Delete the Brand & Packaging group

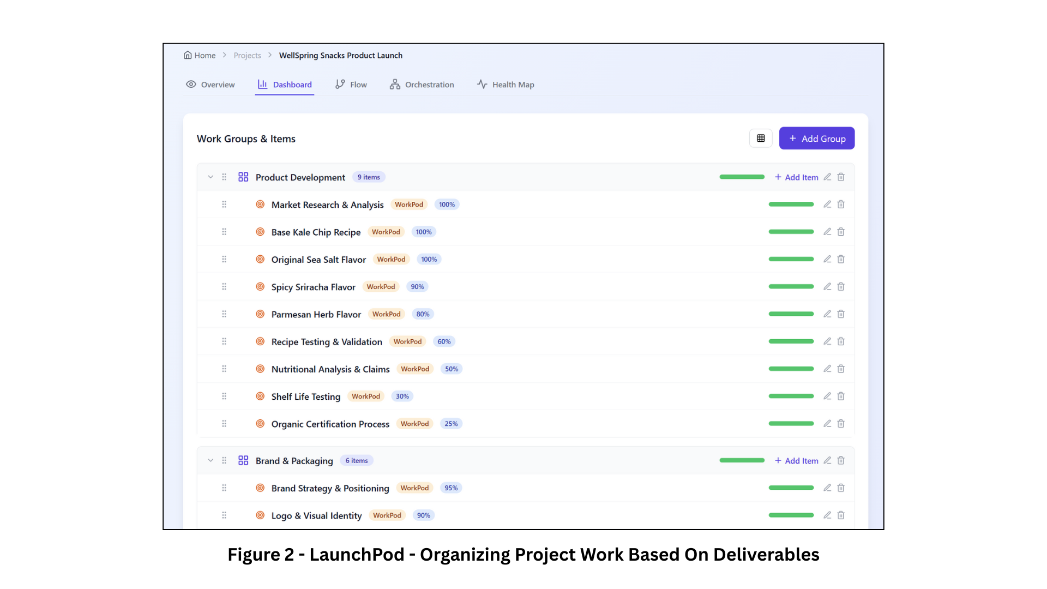(841, 461)
